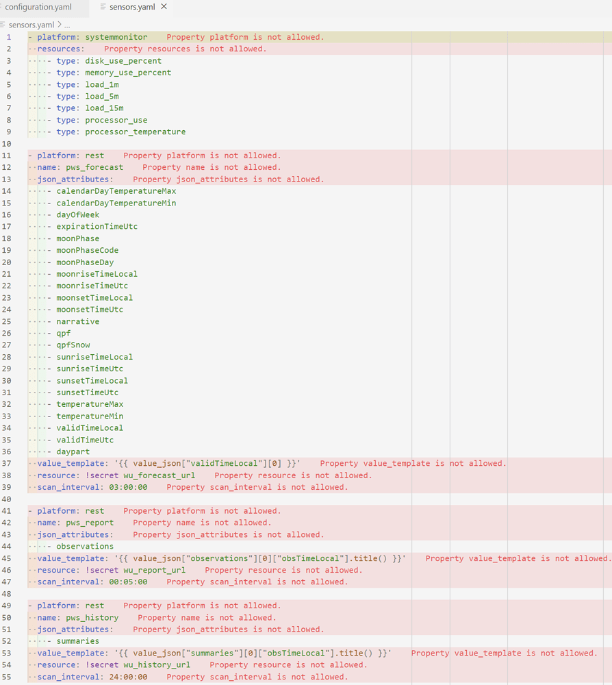Viewport: 612px width, 685px height.
Task: Click 'summaries' on line 52
Action: click(80, 641)
